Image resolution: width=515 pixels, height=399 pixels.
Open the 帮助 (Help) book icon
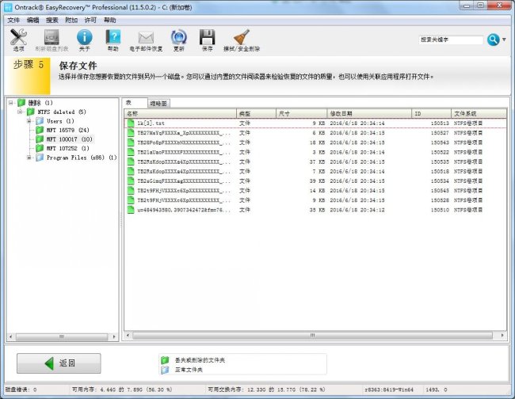pos(113,36)
